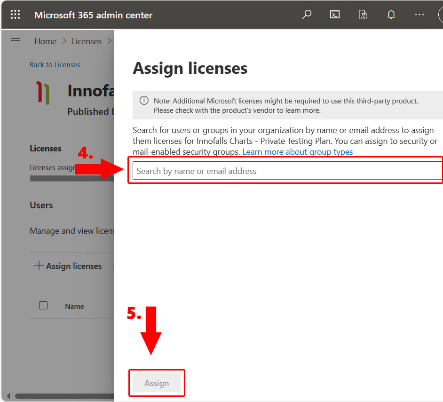
Task: Open Learn more about group types
Action: pos(297,152)
